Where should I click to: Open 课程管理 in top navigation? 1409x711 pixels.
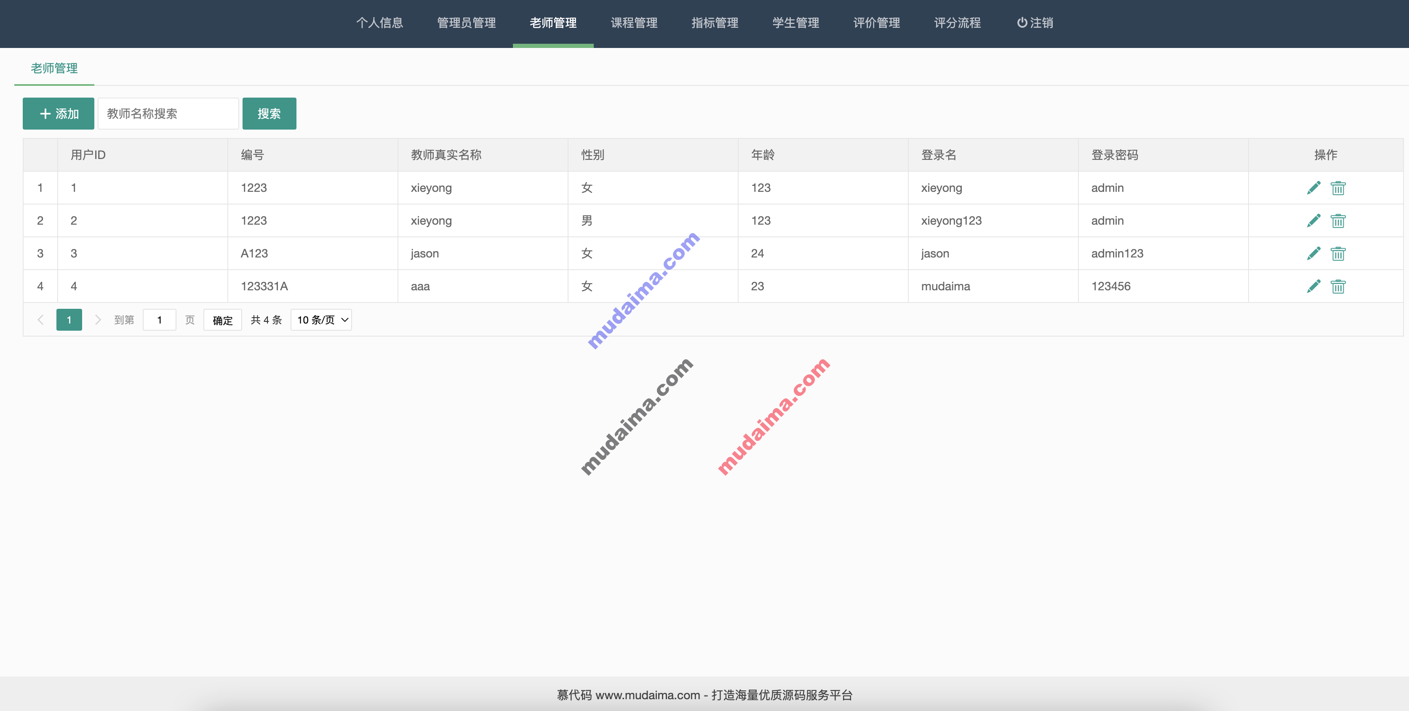click(634, 23)
